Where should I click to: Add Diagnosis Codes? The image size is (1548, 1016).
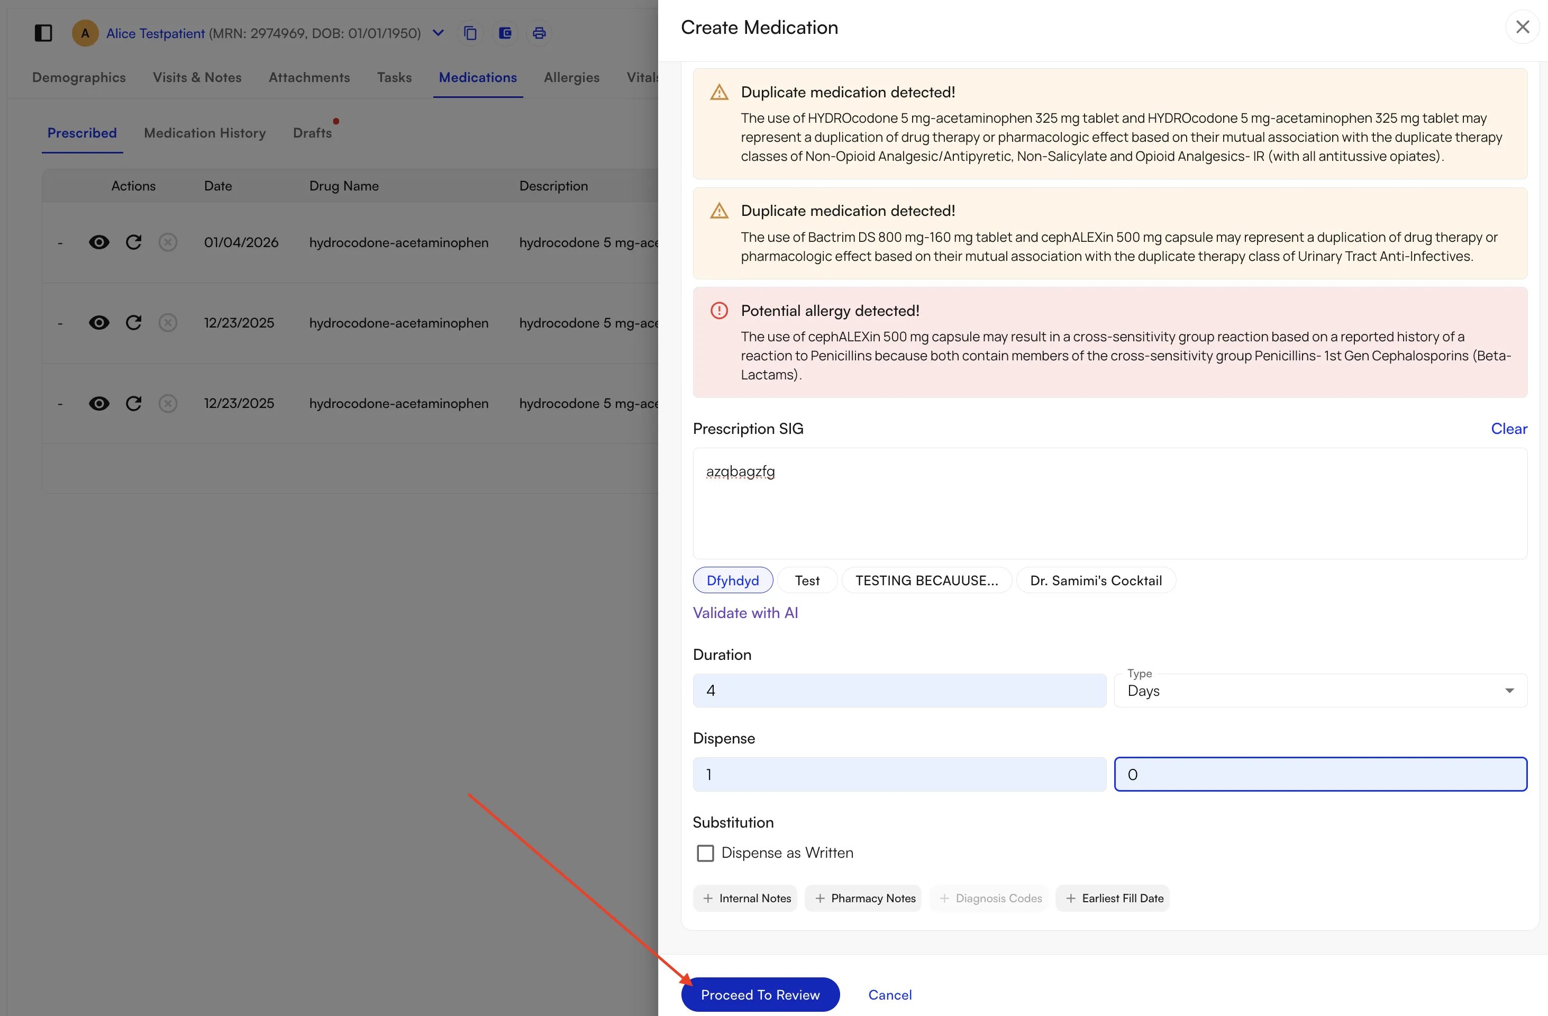[x=989, y=899]
